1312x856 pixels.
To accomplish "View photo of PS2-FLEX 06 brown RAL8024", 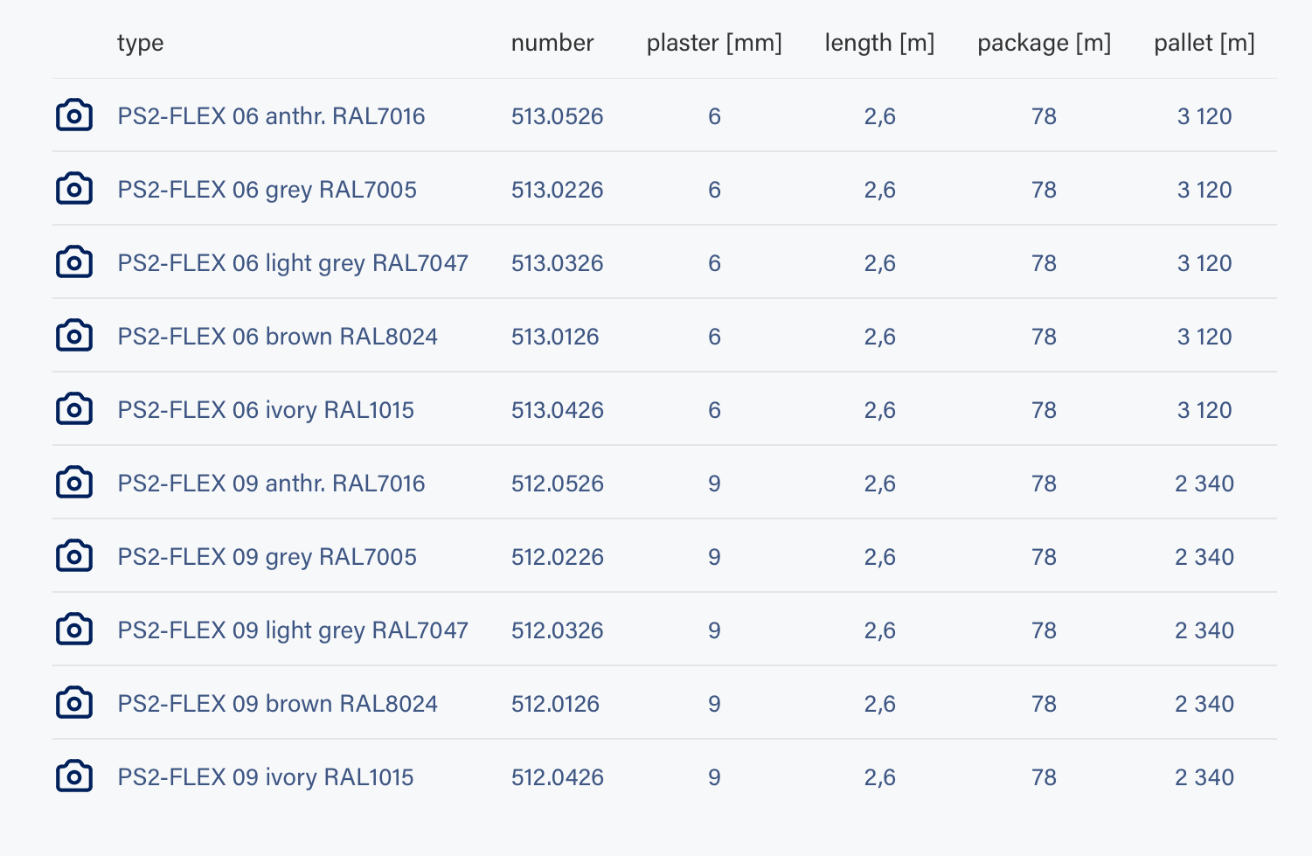I will click(x=74, y=336).
